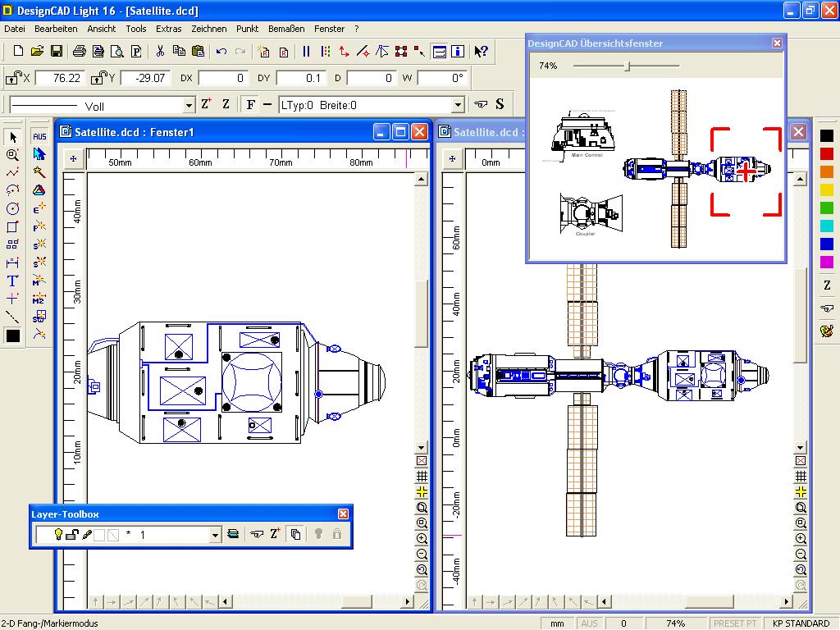Open the Zeichnen menu

(x=209, y=28)
